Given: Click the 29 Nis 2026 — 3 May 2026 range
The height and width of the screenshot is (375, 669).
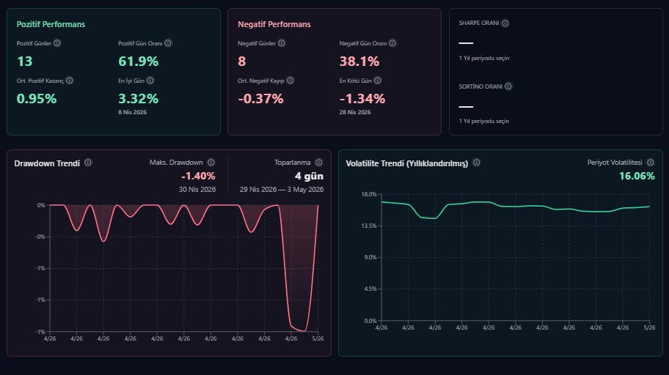Looking at the screenshot, I should point(282,190).
